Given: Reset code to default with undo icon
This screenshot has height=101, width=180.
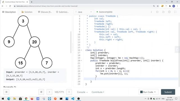Looking at the screenshot, I should click(163, 12).
